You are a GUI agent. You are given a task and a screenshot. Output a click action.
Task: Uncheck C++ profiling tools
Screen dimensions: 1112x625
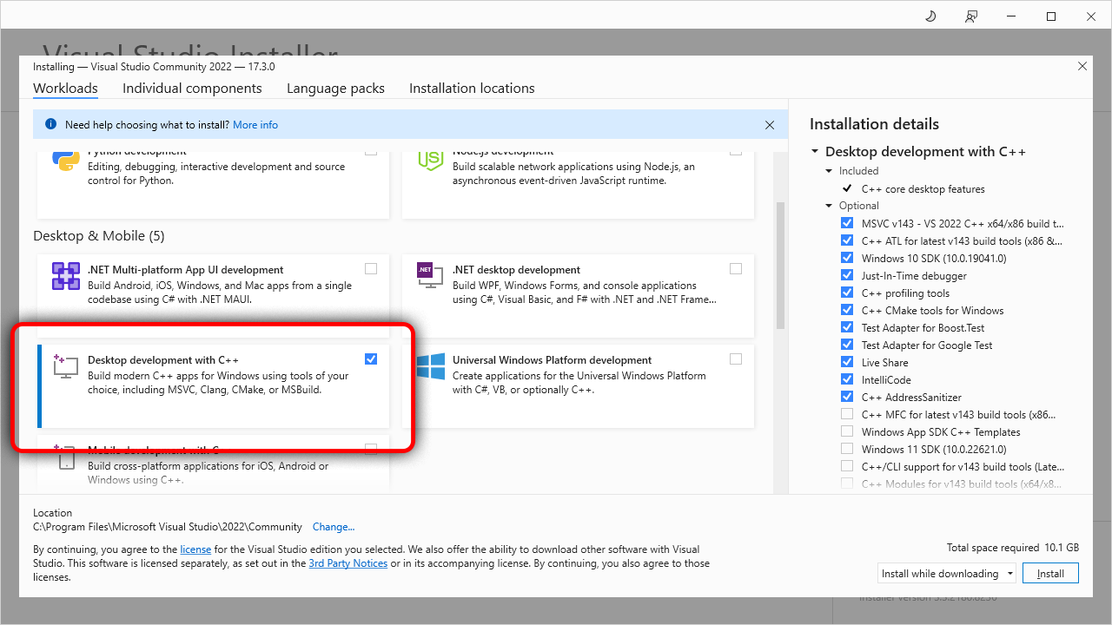point(847,293)
